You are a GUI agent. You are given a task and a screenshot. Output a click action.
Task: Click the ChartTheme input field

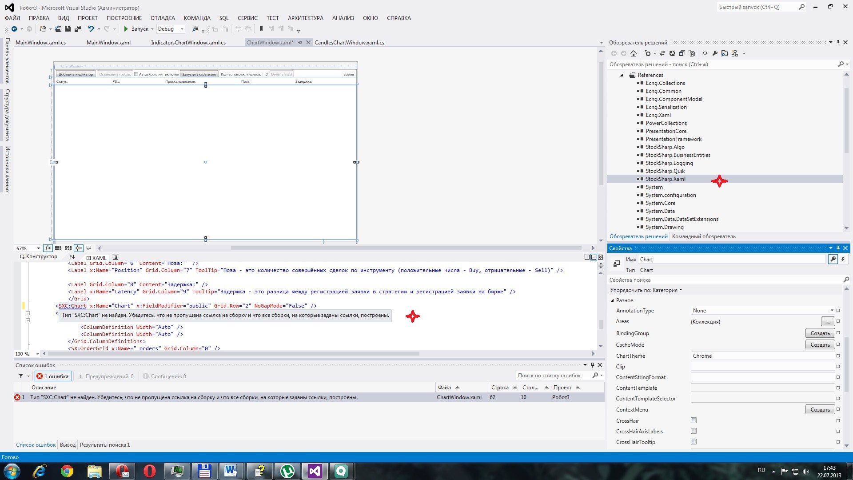tap(762, 356)
